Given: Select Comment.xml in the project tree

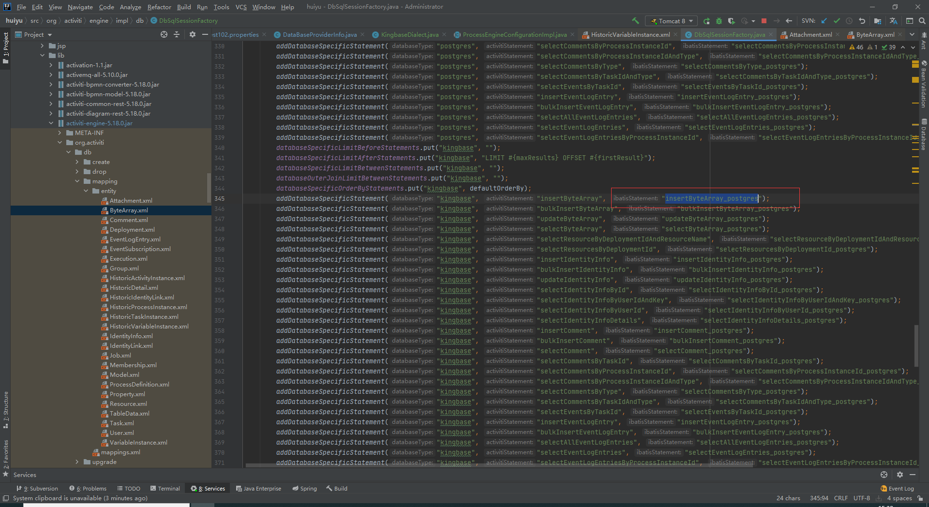Looking at the screenshot, I should point(129,220).
